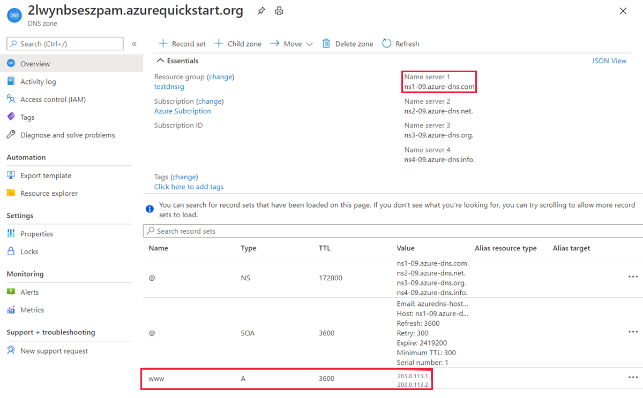Click the Alias target column header
This screenshot has height=398, width=643.
pos(572,248)
